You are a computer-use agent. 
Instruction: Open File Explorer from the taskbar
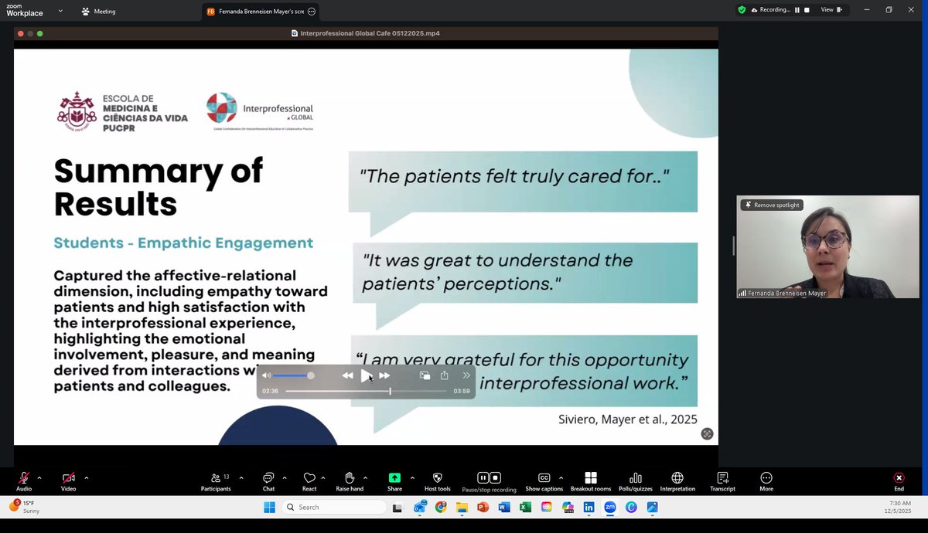coord(462,508)
